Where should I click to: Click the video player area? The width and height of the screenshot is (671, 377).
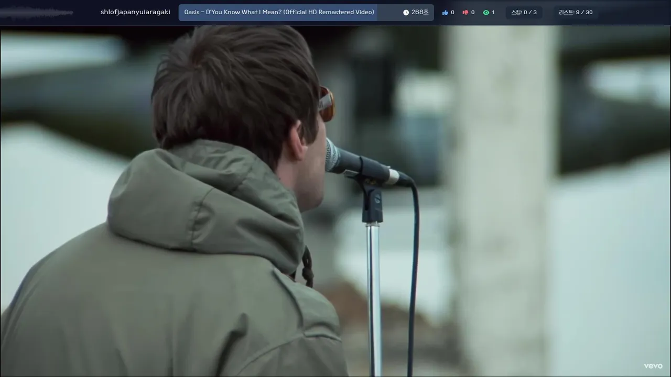335,201
